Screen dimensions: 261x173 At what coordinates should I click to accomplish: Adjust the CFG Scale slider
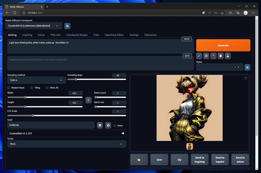pos(67,116)
